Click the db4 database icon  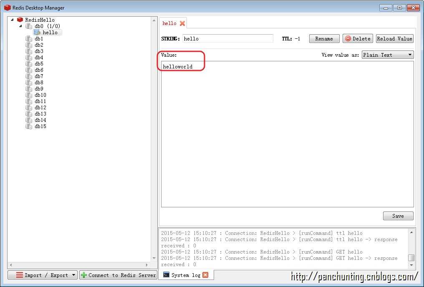click(29, 58)
